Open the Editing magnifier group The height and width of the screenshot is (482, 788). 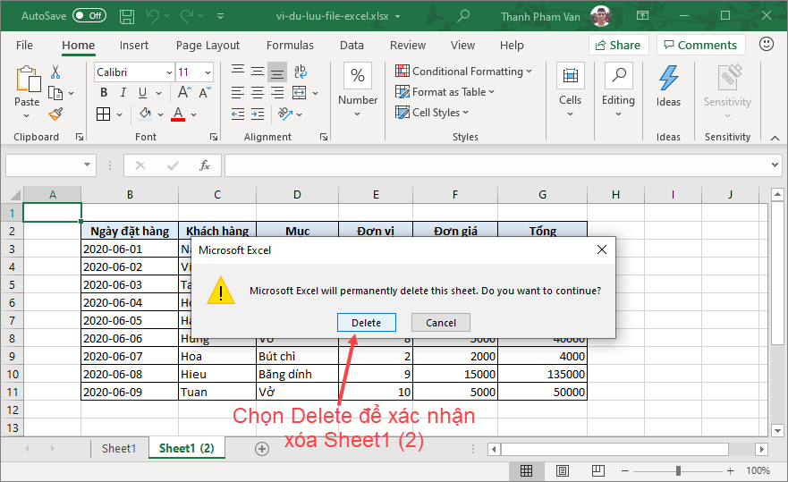tap(618, 75)
